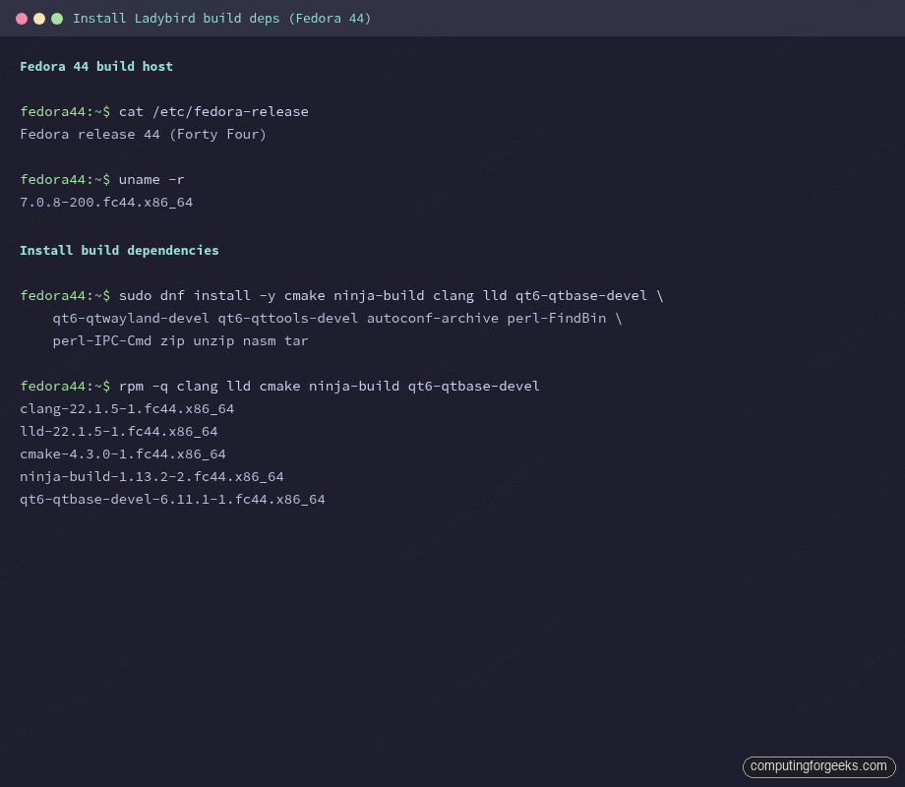Select 'qt6-qtbase-devel-6.11.1-1.fc44.x86_64' output line
Screen dimensions: 905x787
coord(172,500)
